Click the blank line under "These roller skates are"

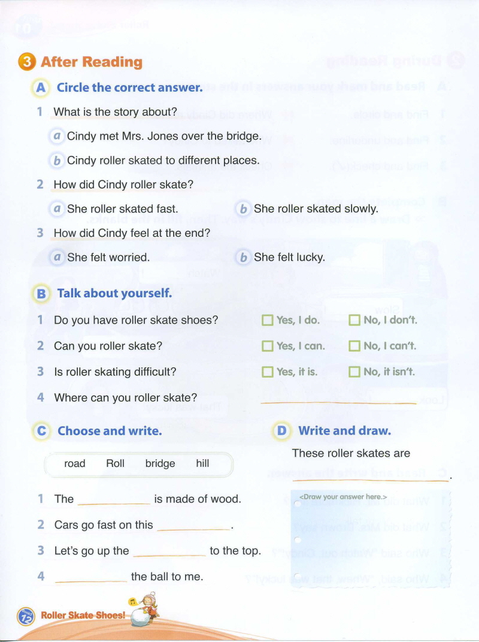(x=370, y=477)
